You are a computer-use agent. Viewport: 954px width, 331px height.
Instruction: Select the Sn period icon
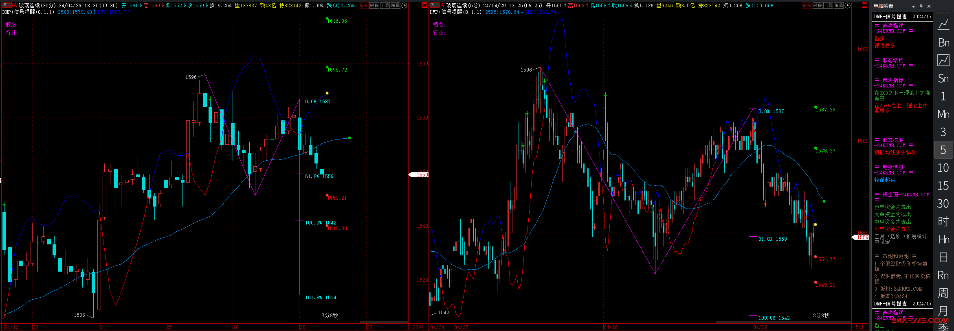click(943, 78)
